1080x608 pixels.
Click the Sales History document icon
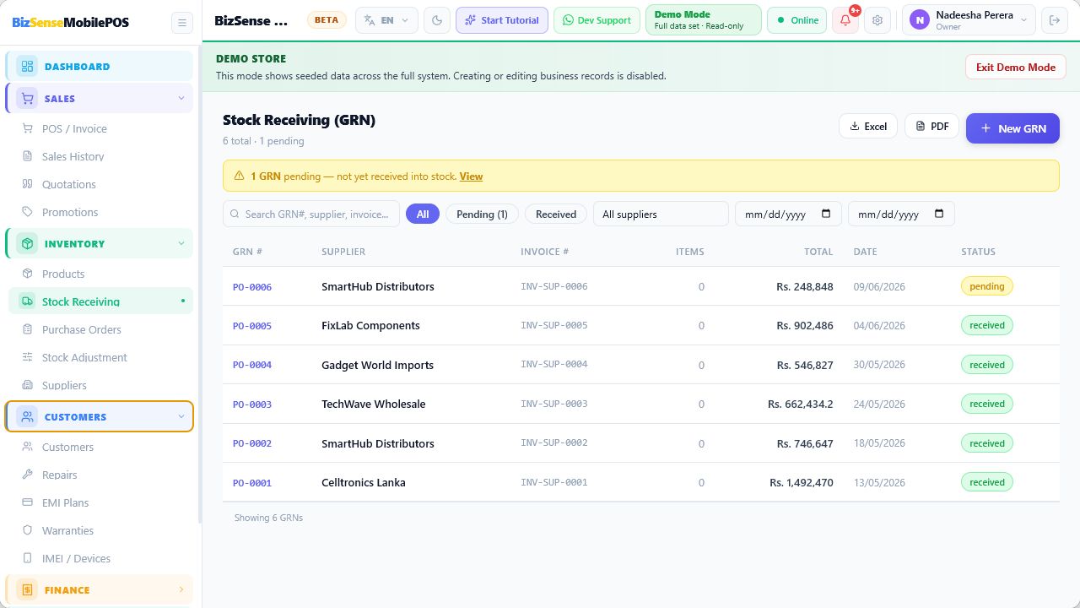27,157
